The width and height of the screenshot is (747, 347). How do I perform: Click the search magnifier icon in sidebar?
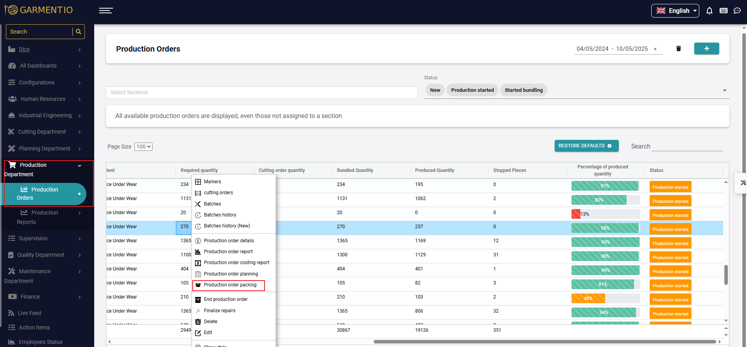pos(79,32)
